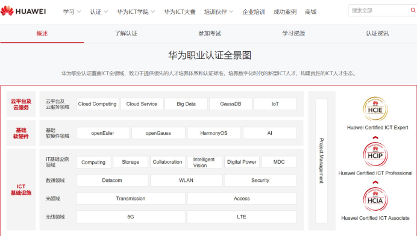Open the LTE certification
This screenshot has width=417, height=236.
(x=242, y=217)
